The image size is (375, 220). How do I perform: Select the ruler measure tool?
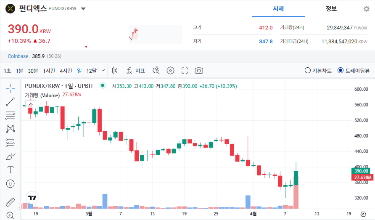(10, 202)
